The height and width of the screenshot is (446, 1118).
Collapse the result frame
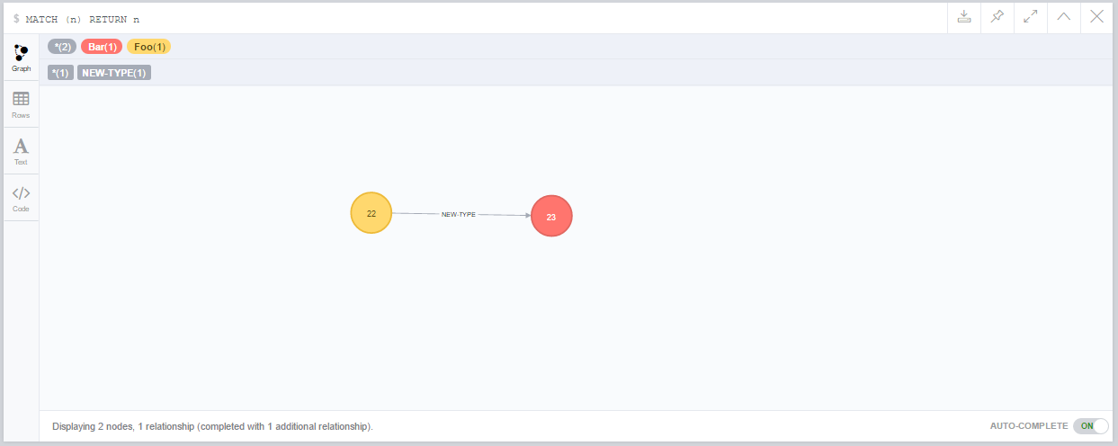(1064, 17)
